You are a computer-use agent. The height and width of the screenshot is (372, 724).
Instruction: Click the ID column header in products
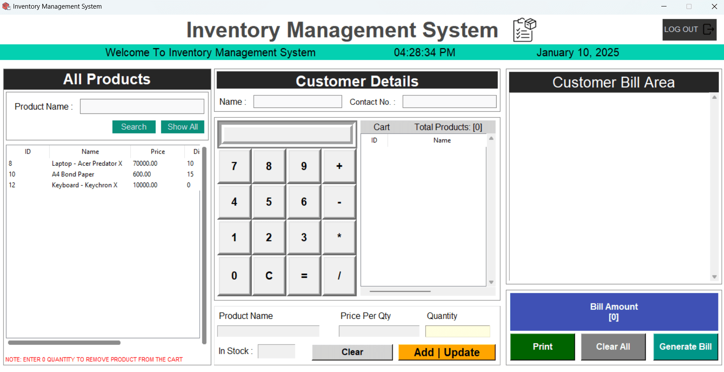[x=28, y=151]
